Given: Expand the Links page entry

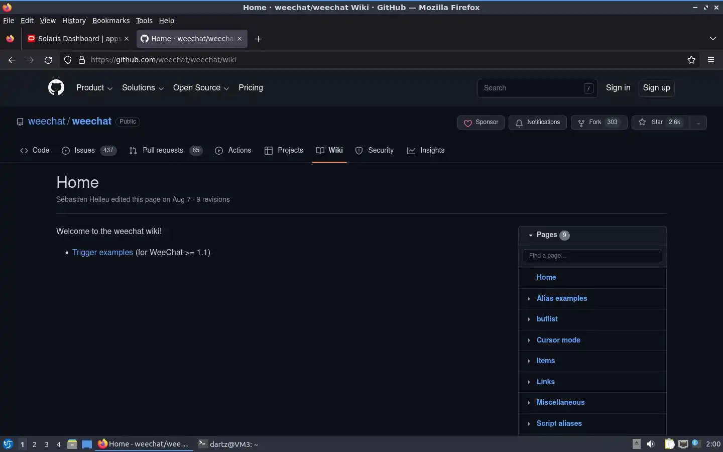Looking at the screenshot, I should (529, 382).
